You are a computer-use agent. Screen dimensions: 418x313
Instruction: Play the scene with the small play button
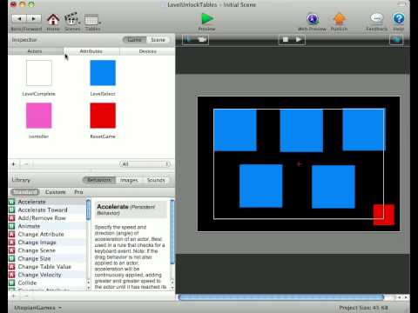point(299,40)
